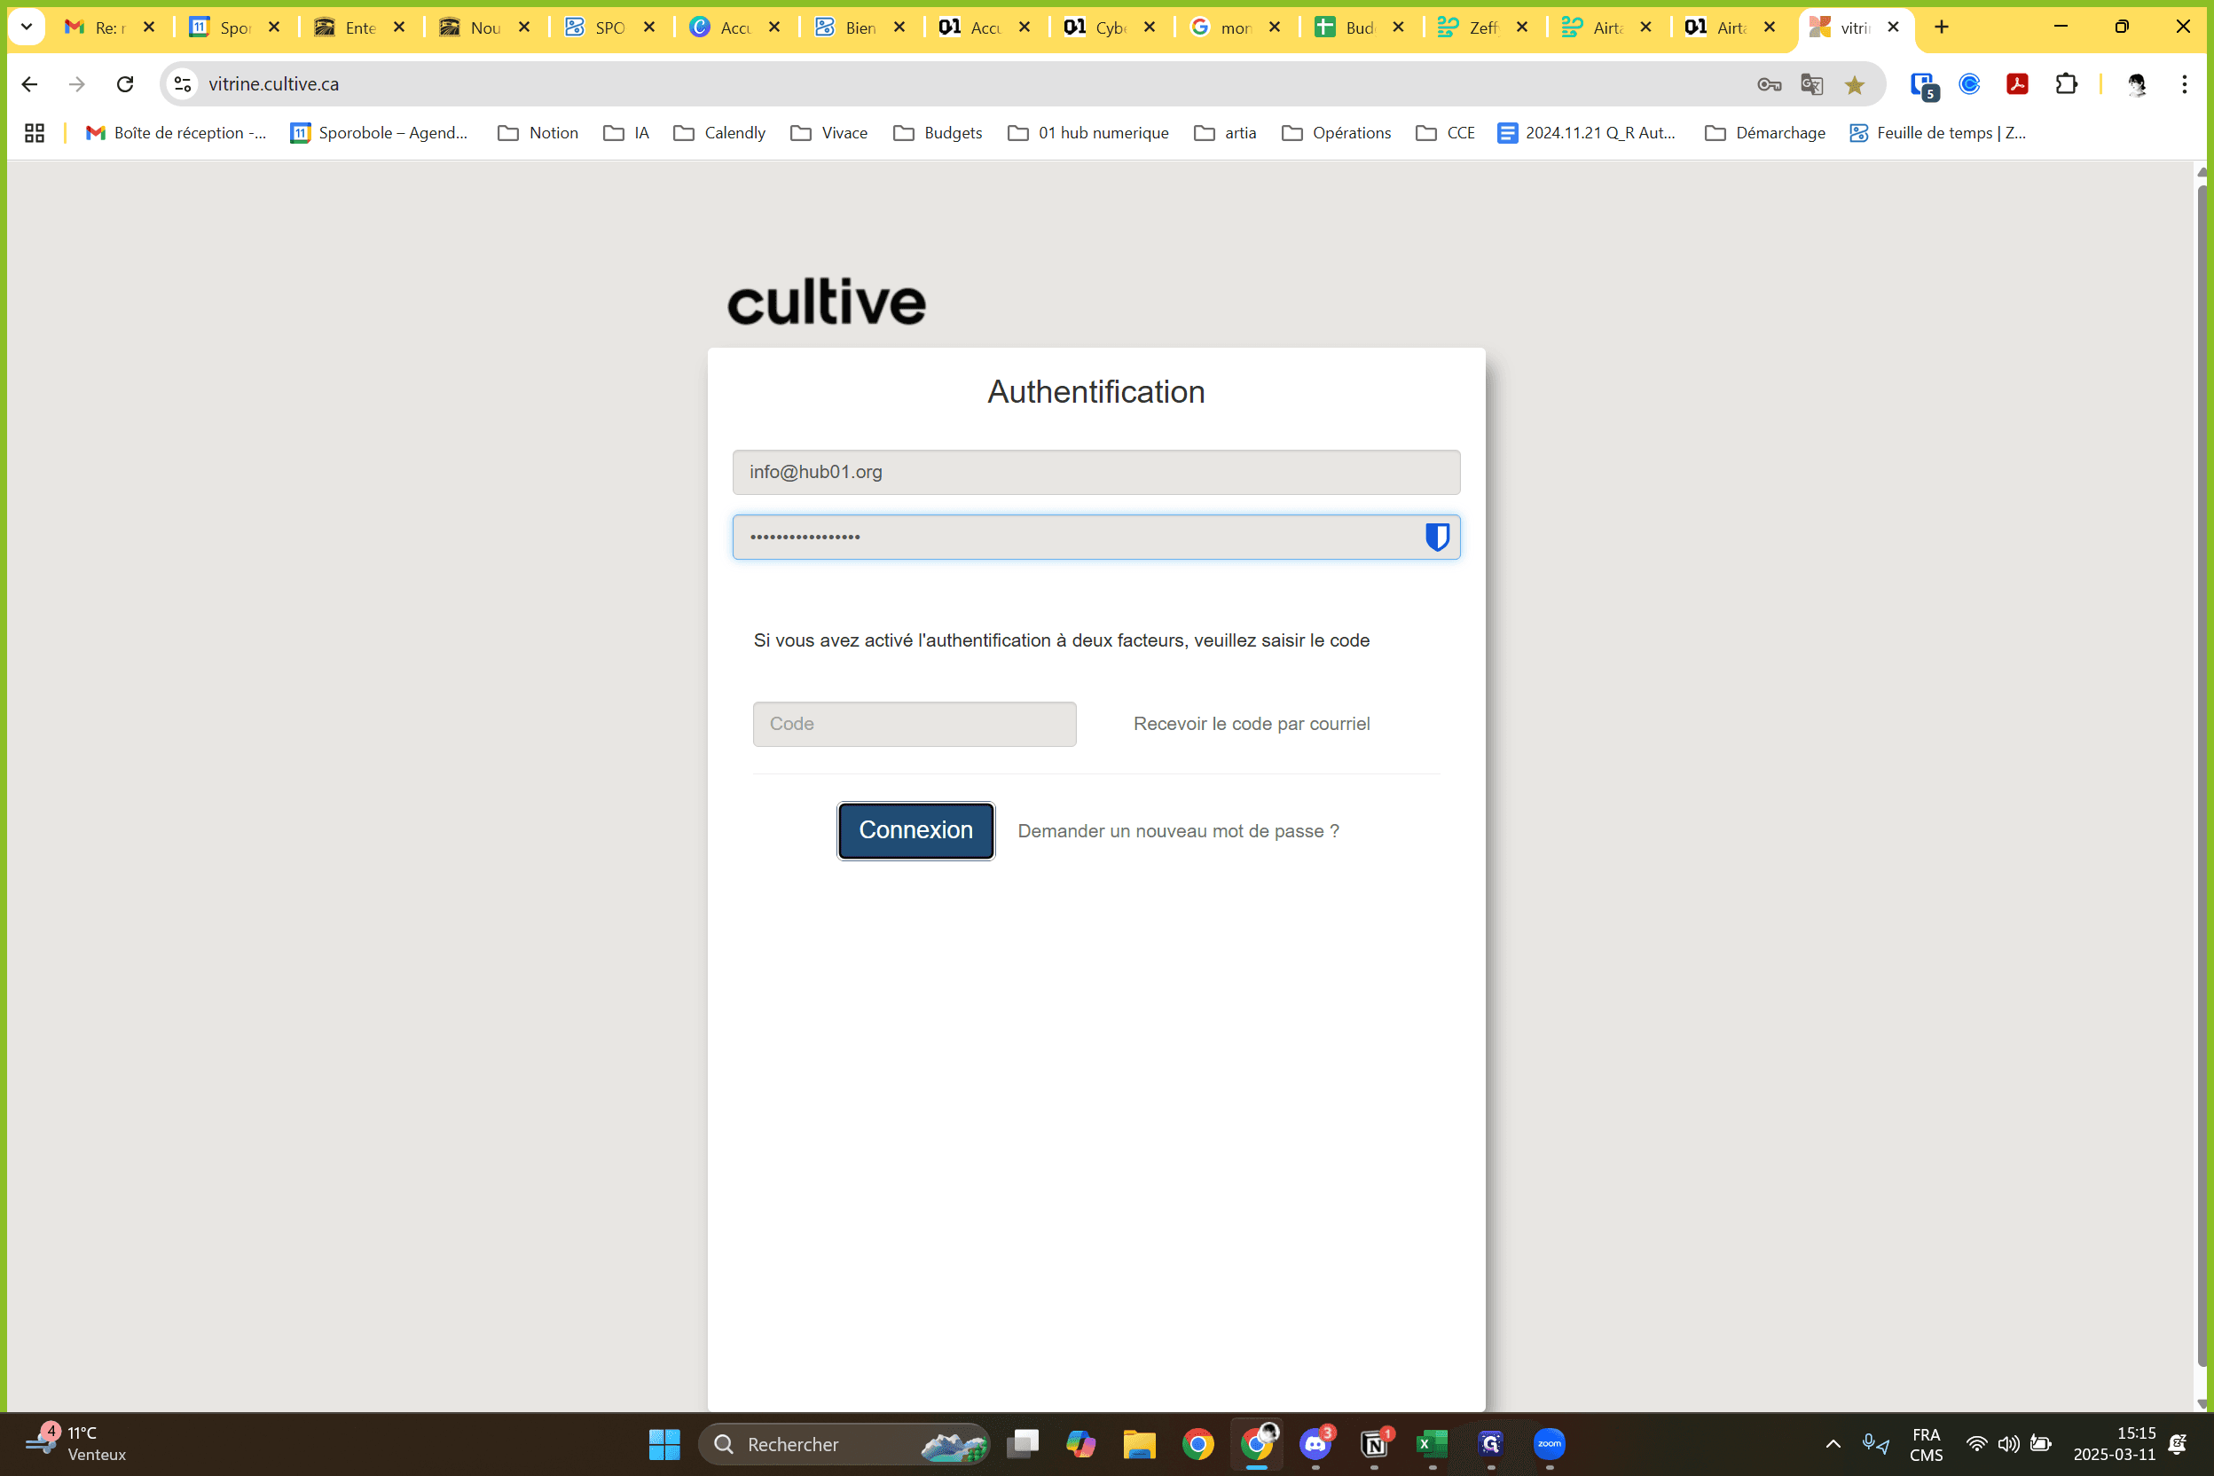Open Discord from the taskbar
Screen dimensions: 2214x1476
click(1316, 1444)
